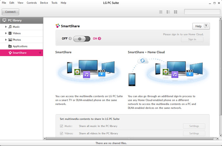Image resolution: width=222 pixels, height=146 pixels.
Task: Switch to list view icon
Action: pyautogui.click(x=161, y=12)
